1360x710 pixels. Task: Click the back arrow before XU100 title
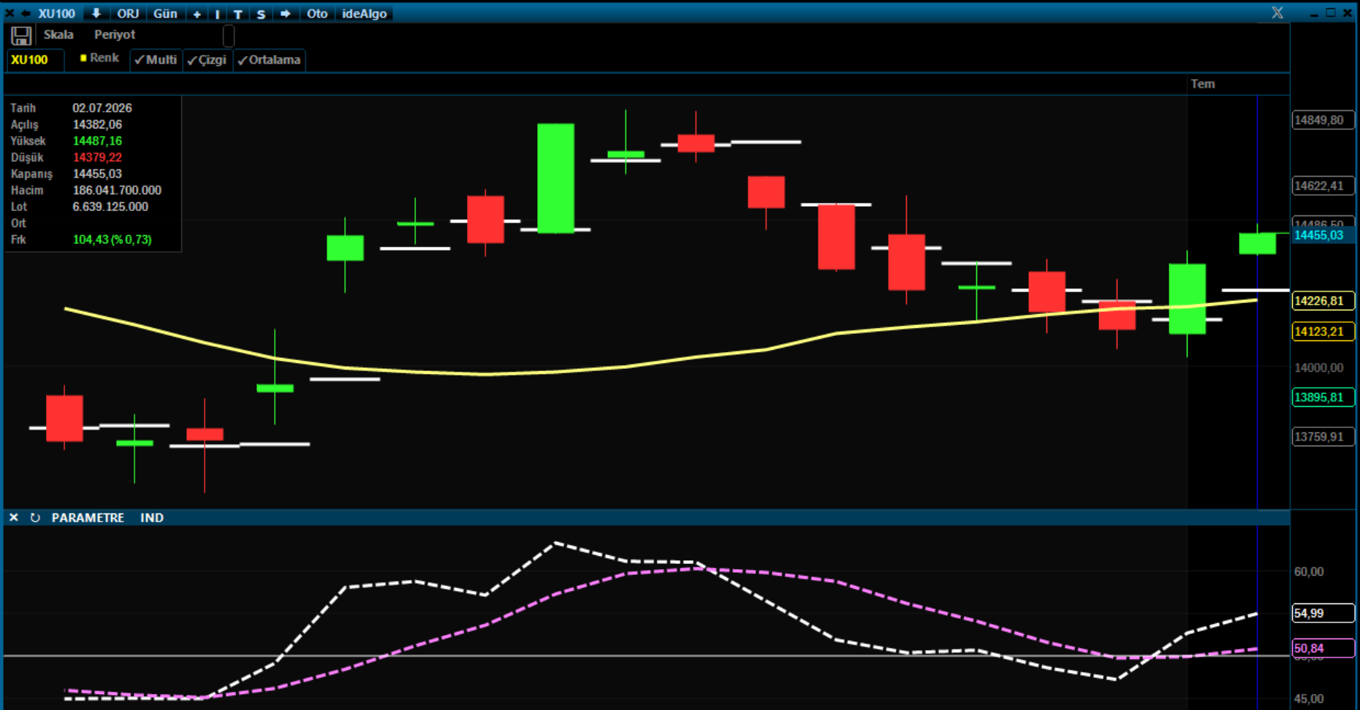[26, 13]
